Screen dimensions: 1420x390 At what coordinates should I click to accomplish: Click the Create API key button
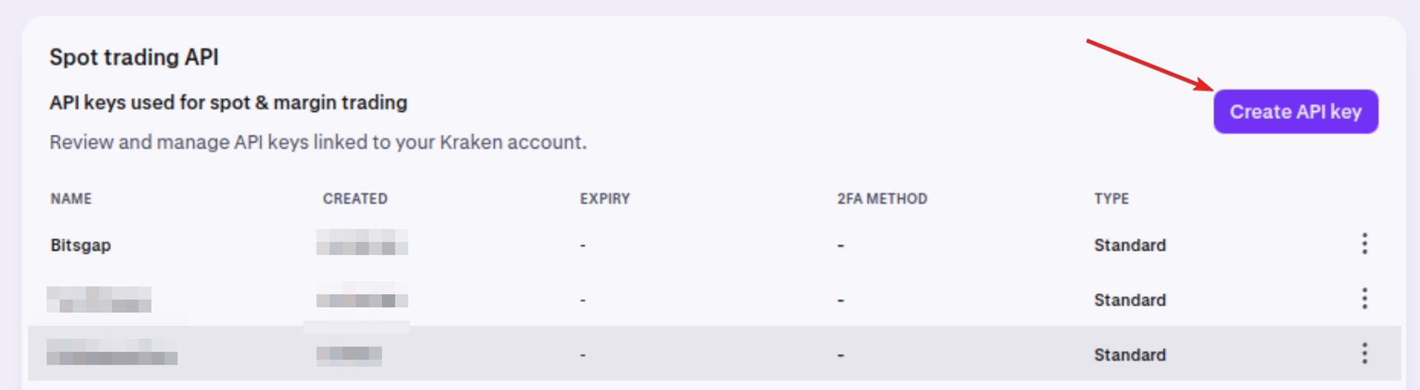point(1295,112)
